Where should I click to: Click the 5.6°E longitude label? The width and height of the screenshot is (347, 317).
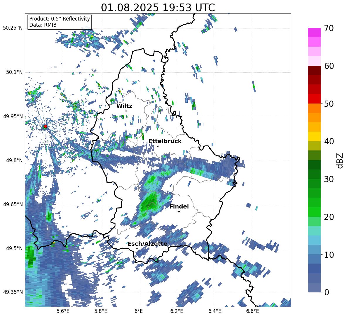(63, 311)
